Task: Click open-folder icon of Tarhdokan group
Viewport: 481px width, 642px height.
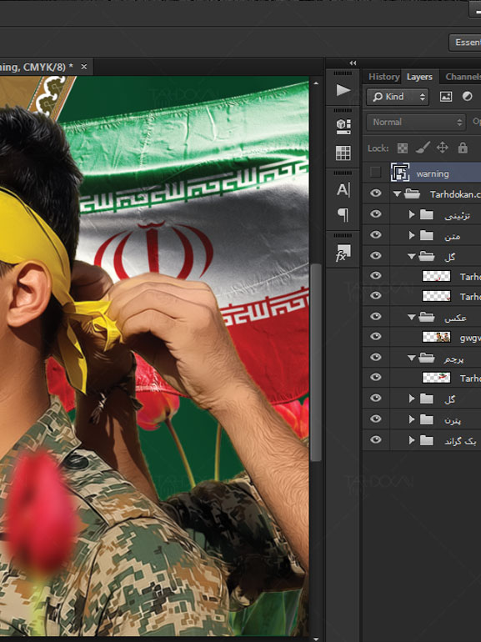Action: point(412,193)
